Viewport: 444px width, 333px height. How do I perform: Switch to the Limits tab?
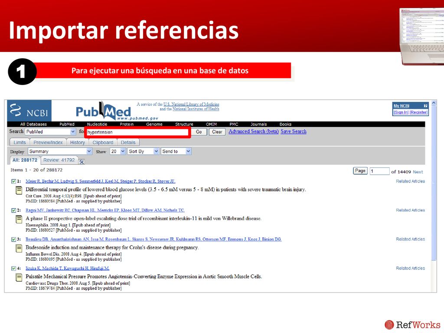pos(20,142)
